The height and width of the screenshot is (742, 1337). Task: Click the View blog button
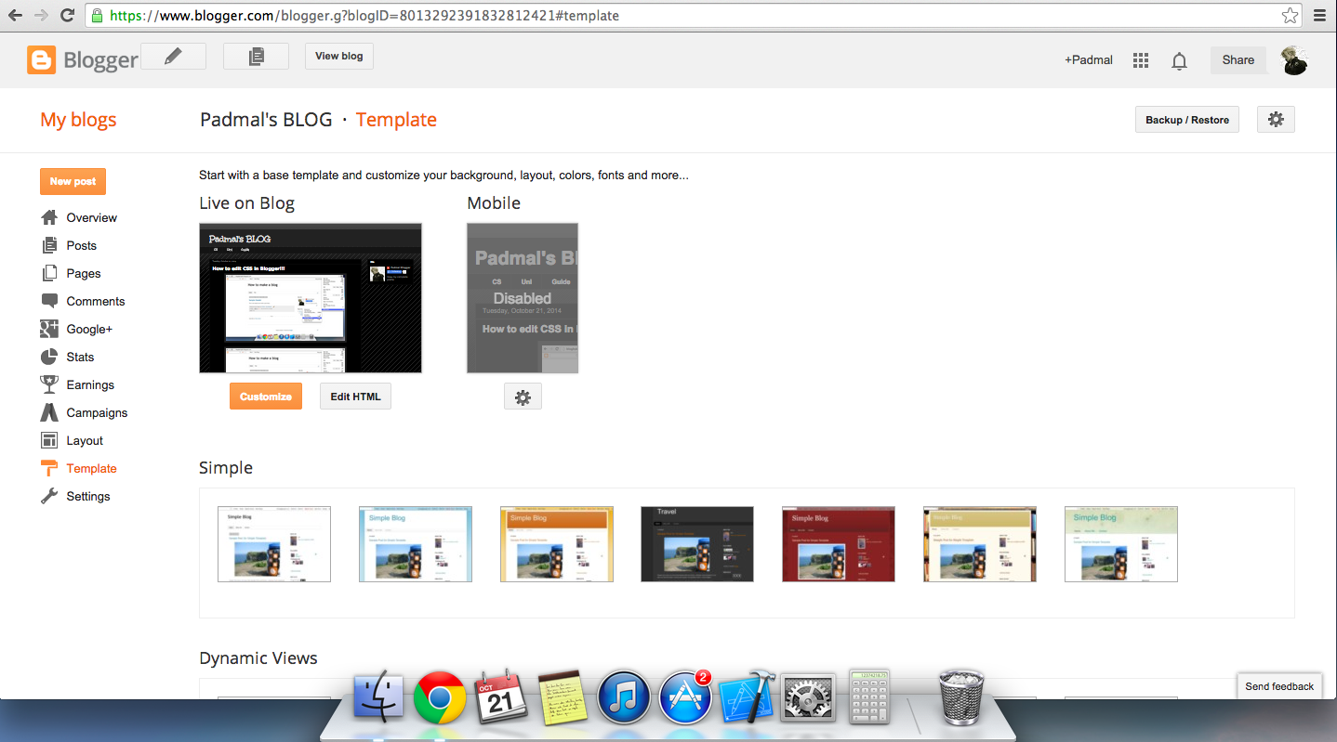click(x=339, y=56)
